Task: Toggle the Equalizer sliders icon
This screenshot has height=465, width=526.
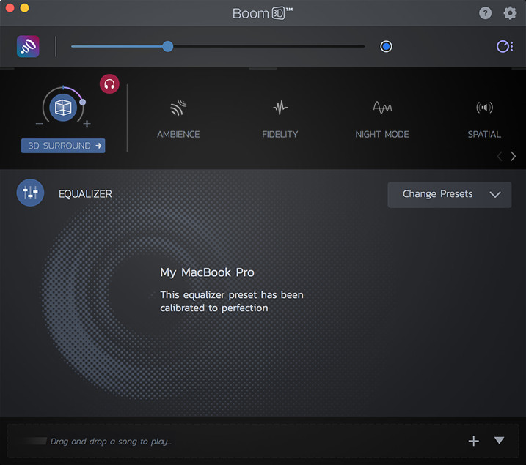Action: tap(30, 193)
